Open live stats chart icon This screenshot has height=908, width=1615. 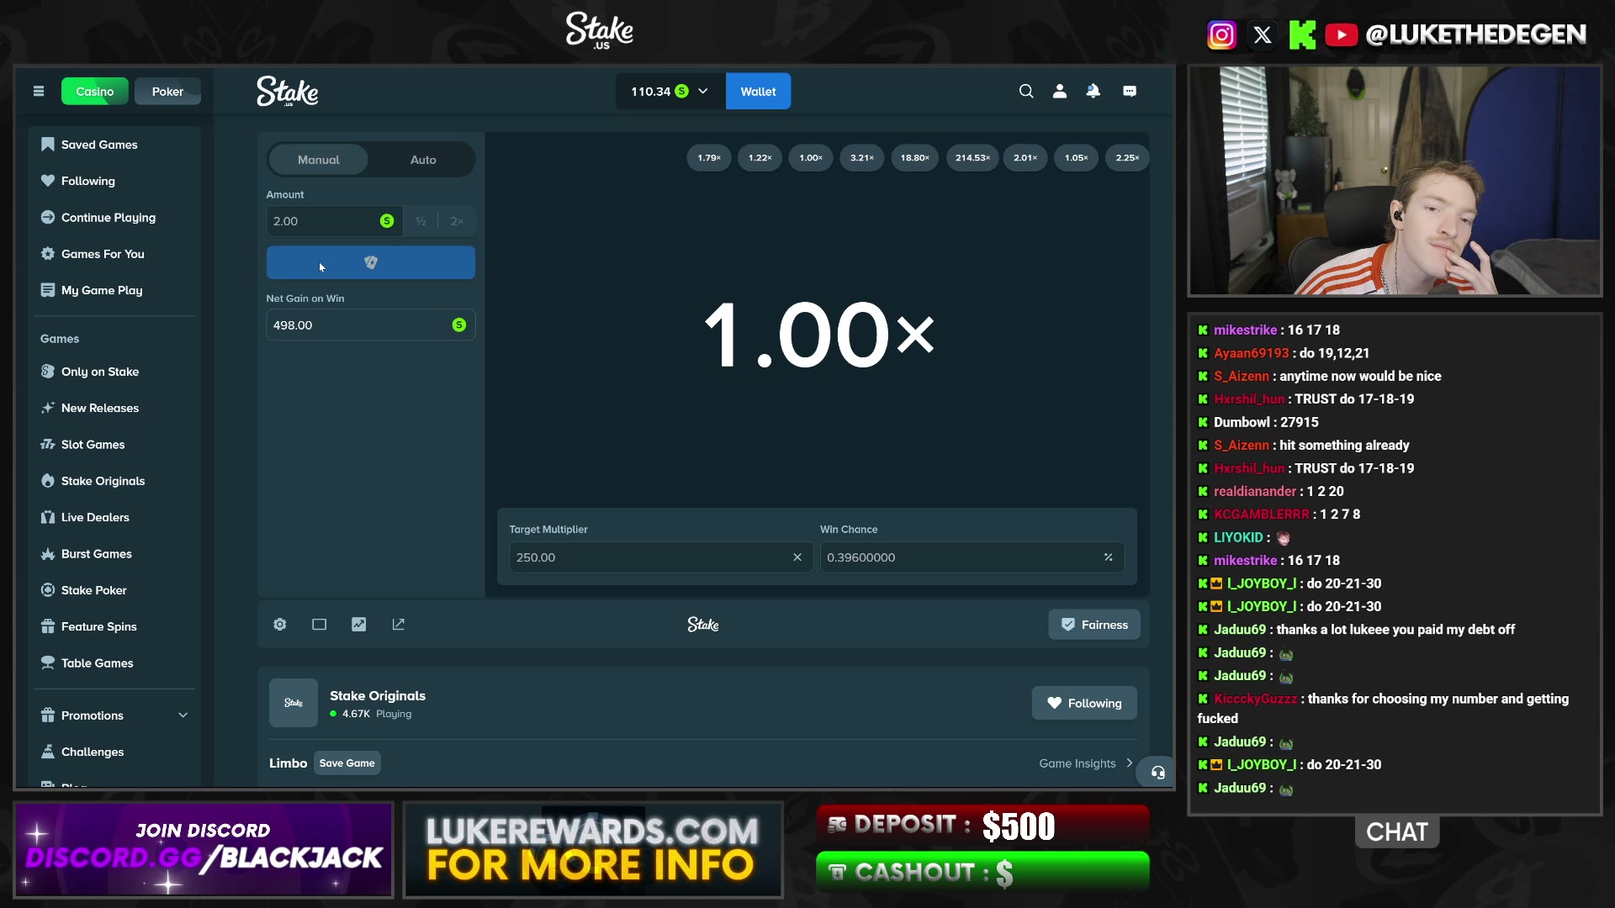[359, 625]
